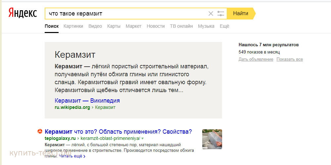
Task: Click the 'Показать все' link
Action: (x=290, y=59)
